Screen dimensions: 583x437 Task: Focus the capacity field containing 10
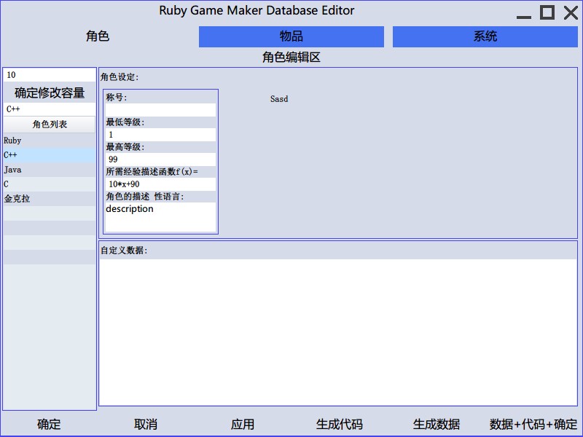click(50, 75)
